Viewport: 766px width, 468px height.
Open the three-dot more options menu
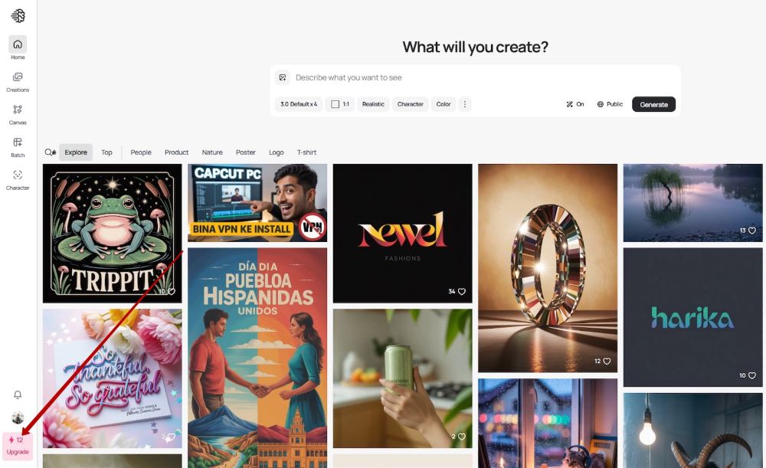click(465, 104)
